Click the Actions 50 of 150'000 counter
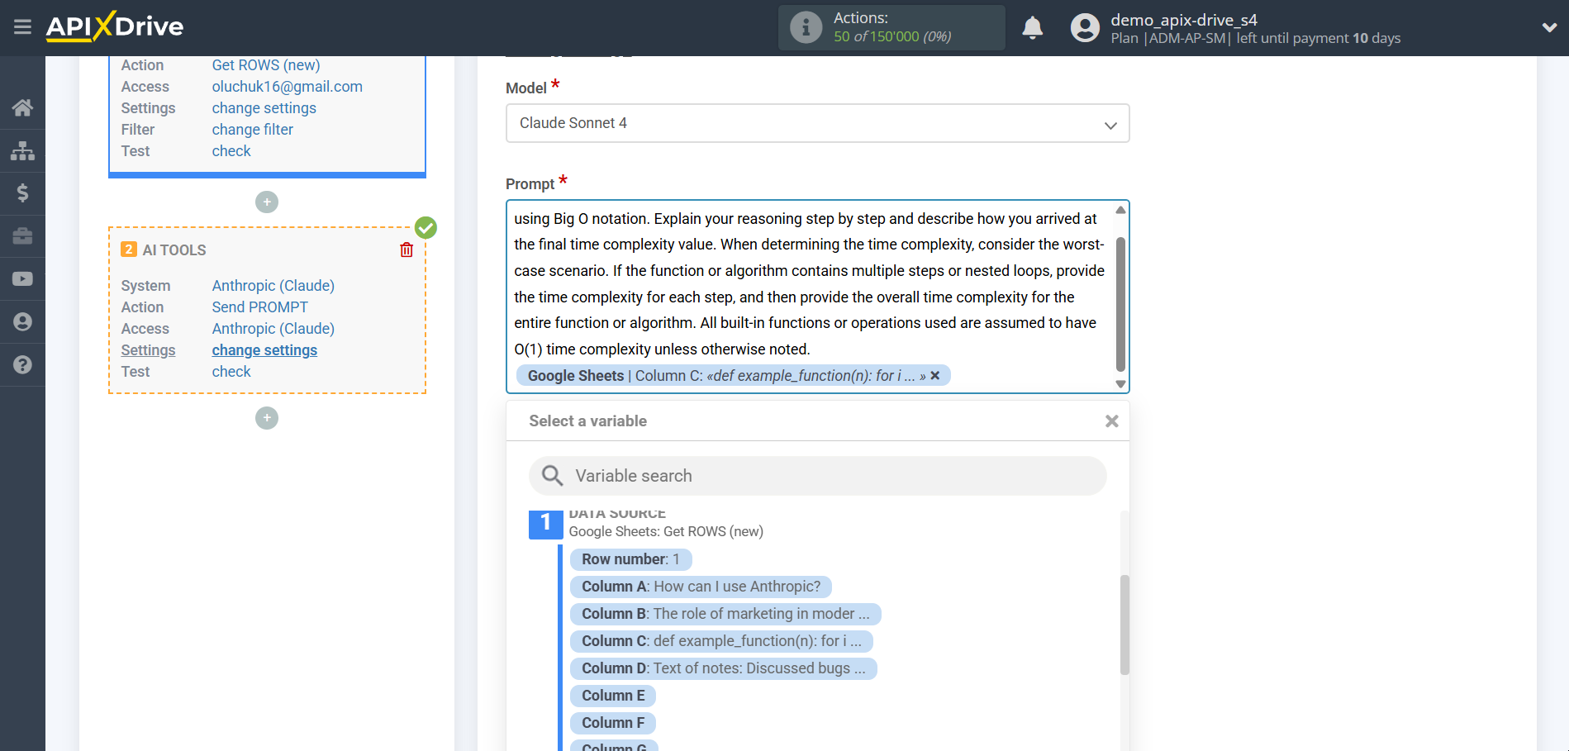This screenshot has width=1569, height=751. [x=891, y=27]
